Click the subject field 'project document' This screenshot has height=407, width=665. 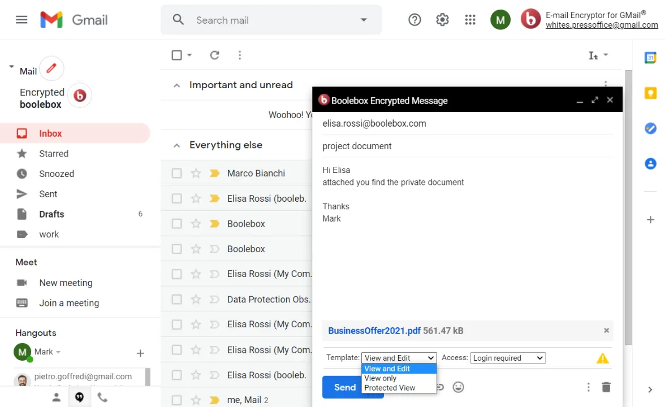point(467,146)
